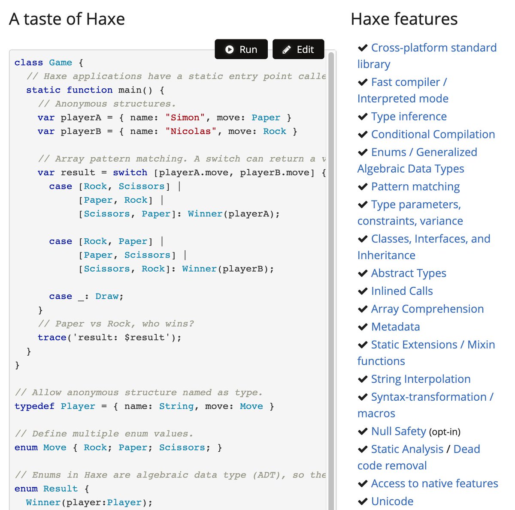The image size is (515, 510).
Task: Open the Static Analysis link
Action: coord(407,449)
